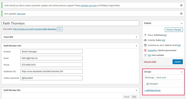
Task: Focus the Twitter Username field
Action: tap(52, 78)
